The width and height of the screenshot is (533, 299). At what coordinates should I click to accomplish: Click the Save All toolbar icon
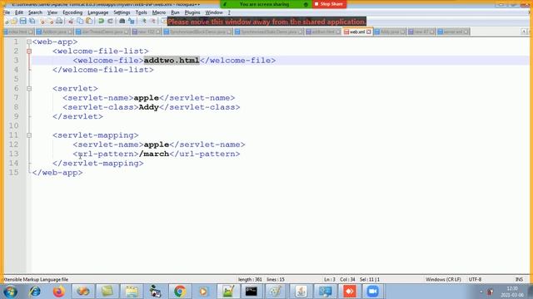[32, 21]
